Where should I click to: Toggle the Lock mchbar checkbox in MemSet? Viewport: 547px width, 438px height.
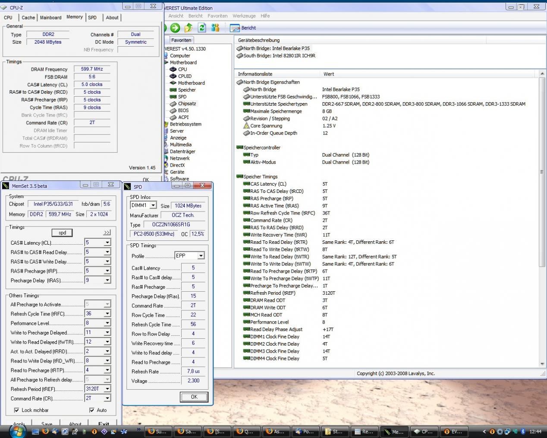tap(16, 410)
